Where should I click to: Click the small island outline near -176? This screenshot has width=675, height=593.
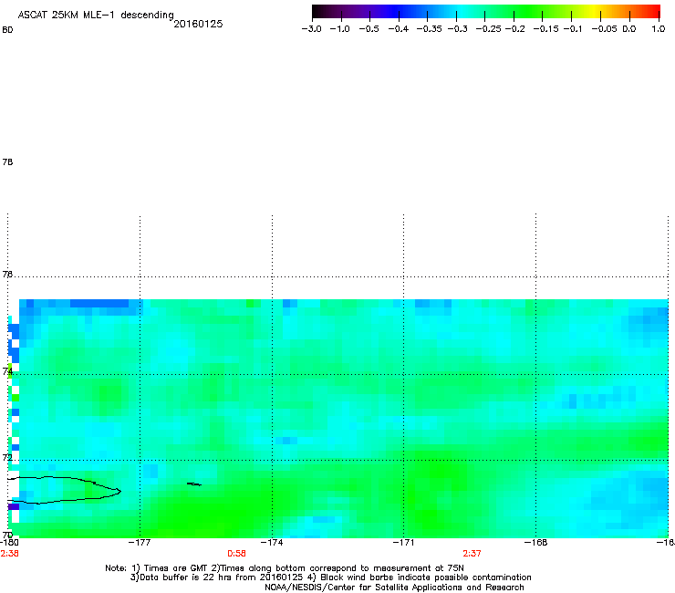coord(194,484)
